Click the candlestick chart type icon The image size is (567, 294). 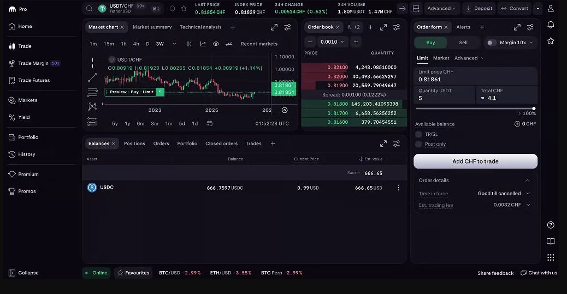(x=189, y=44)
